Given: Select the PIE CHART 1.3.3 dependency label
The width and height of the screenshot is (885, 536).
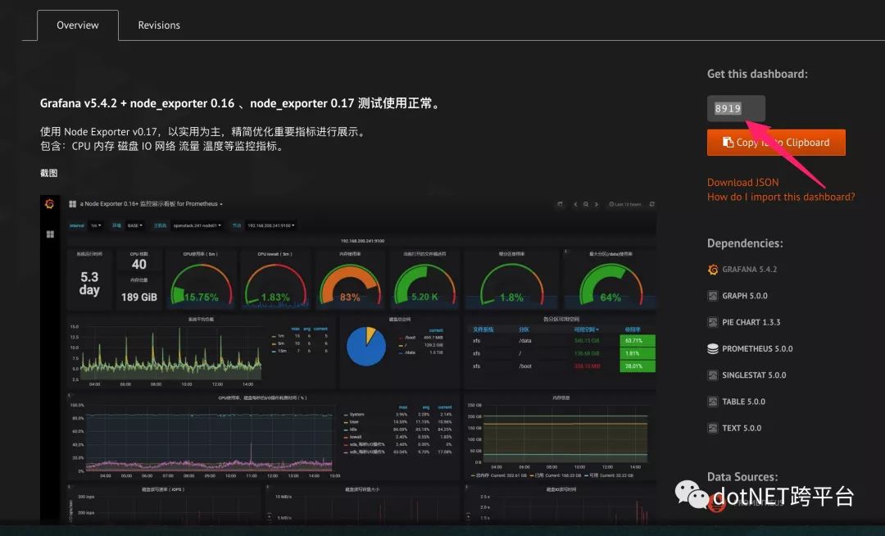Looking at the screenshot, I should [751, 322].
